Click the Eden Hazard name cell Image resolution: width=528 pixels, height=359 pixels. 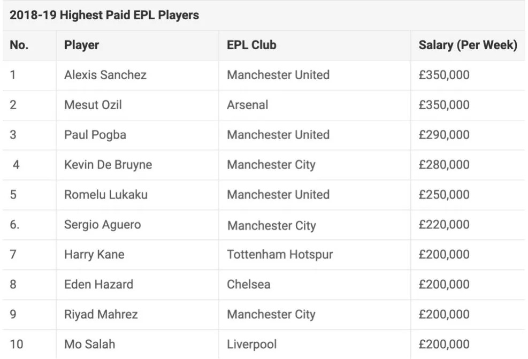(x=98, y=285)
